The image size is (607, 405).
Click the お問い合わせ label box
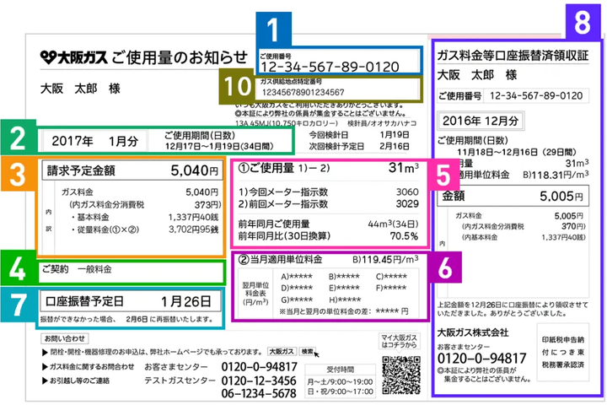coord(65,338)
